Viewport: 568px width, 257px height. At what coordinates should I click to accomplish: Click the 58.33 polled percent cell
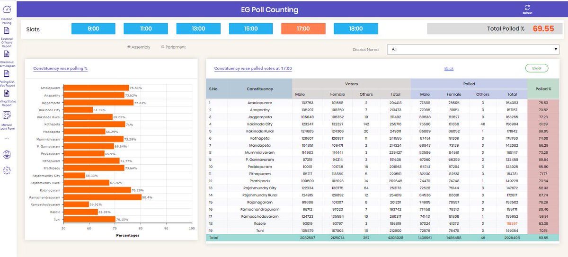point(543,188)
